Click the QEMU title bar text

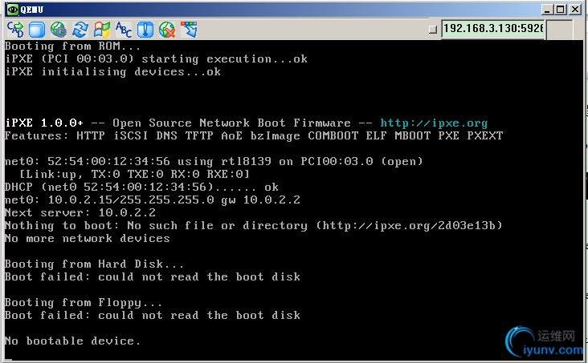pyautogui.click(x=32, y=9)
